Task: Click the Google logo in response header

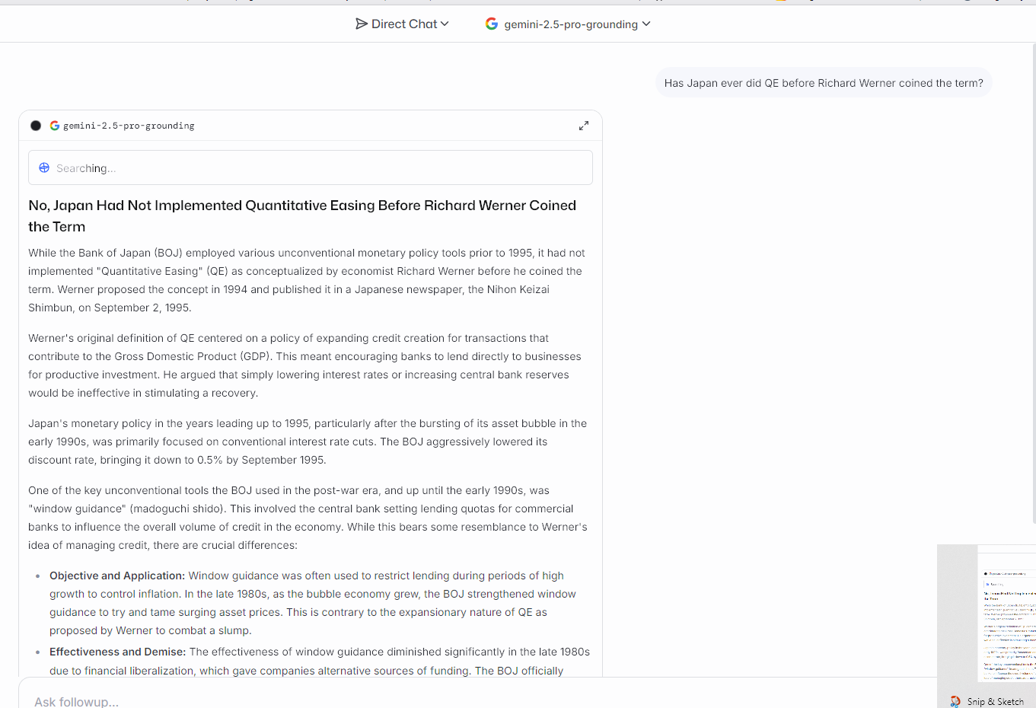Action: coord(55,126)
